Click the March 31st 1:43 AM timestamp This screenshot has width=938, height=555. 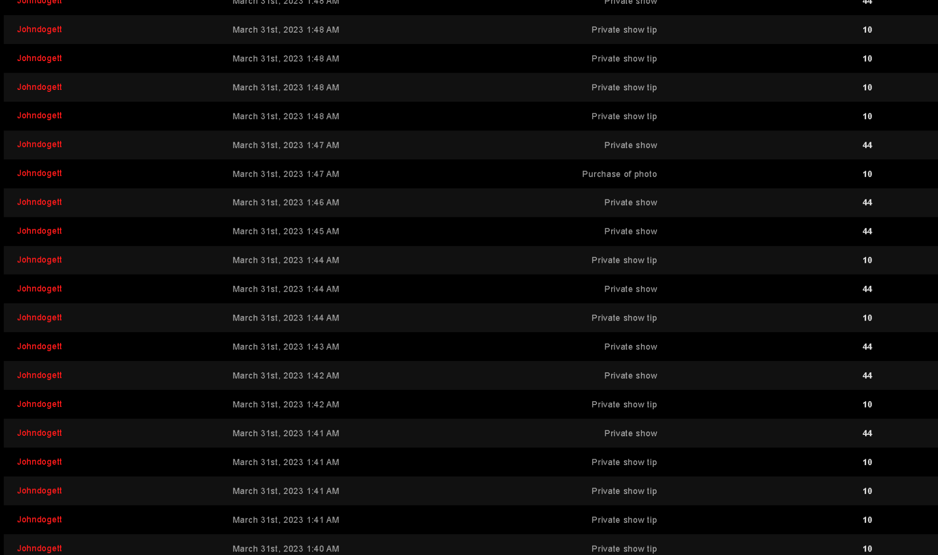pyautogui.click(x=285, y=347)
